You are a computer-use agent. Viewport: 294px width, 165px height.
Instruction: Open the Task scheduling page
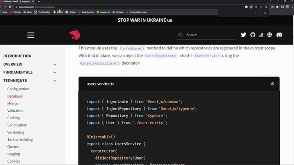20,139
